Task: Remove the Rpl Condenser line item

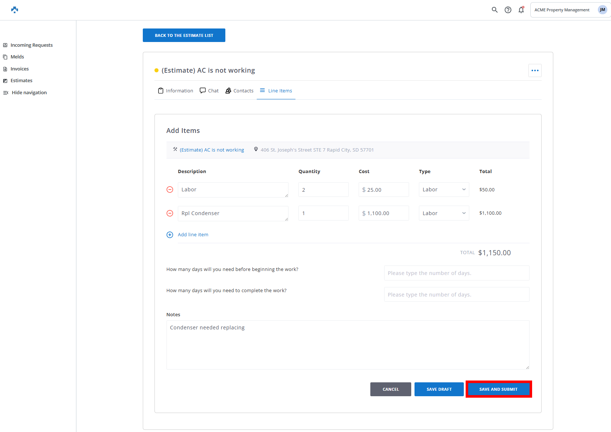Action: pyautogui.click(x=170, y=213)
